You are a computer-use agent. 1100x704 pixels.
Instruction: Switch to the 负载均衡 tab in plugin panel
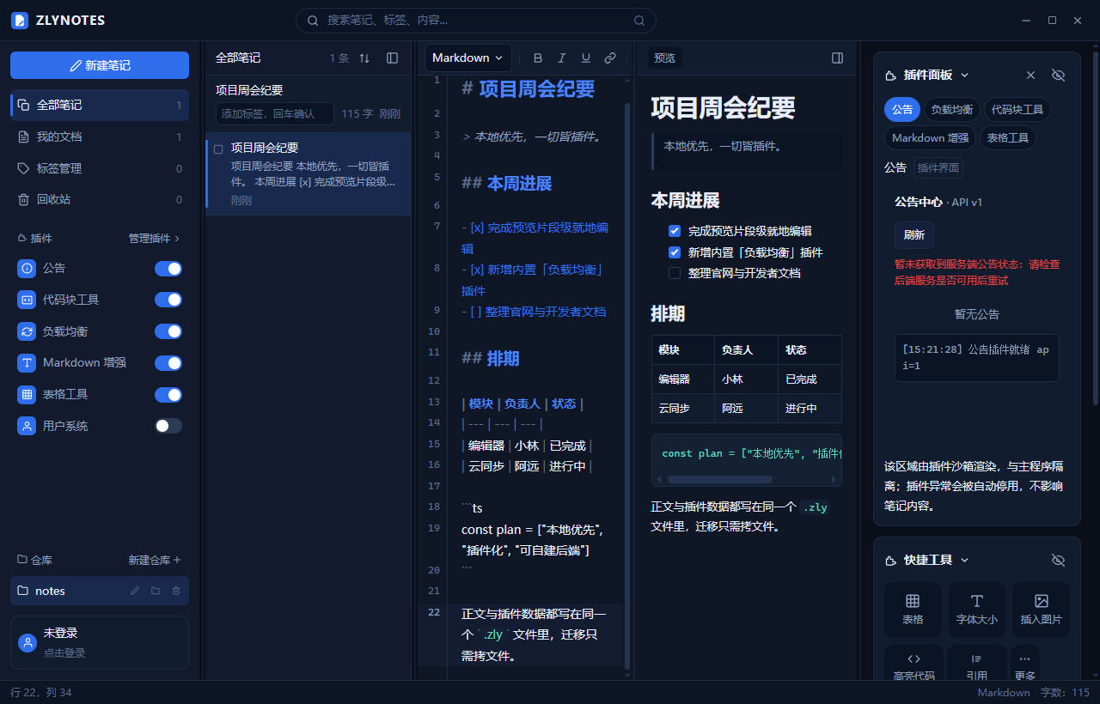(x=952, y=109)
